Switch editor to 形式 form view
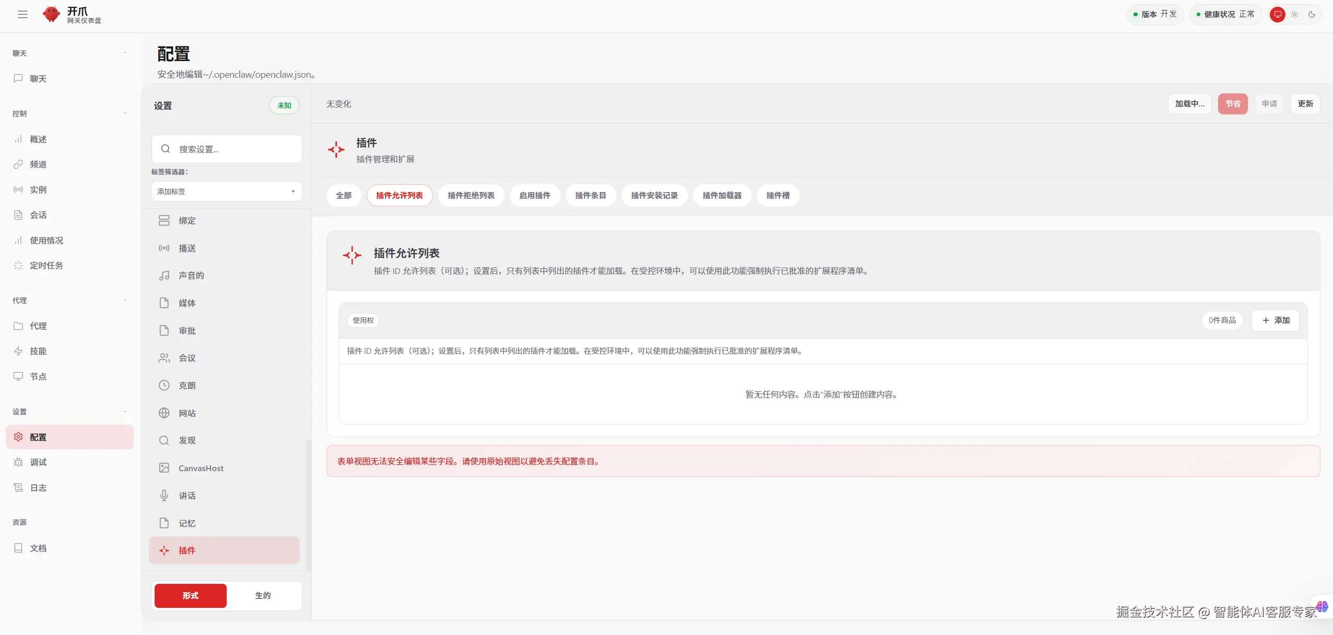The image size is (1333, 635). coord(190,595)
